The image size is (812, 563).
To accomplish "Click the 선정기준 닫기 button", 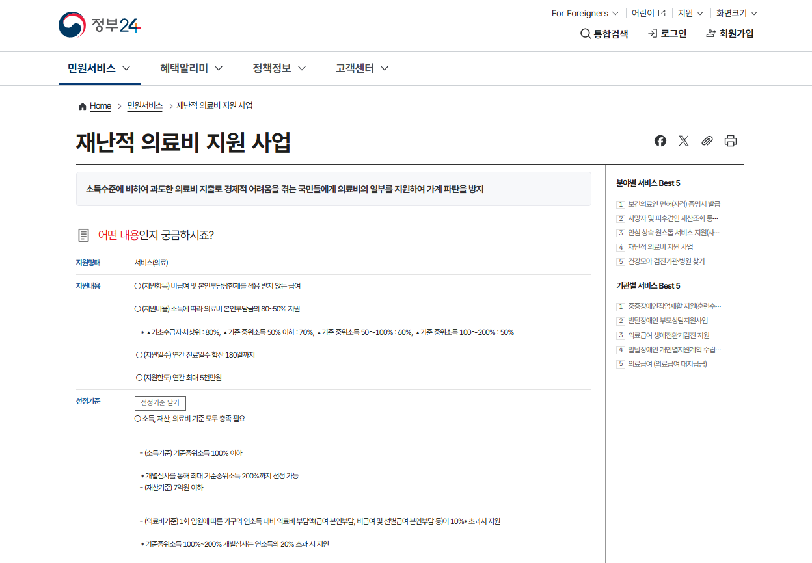I will click(x=159, y=403).
